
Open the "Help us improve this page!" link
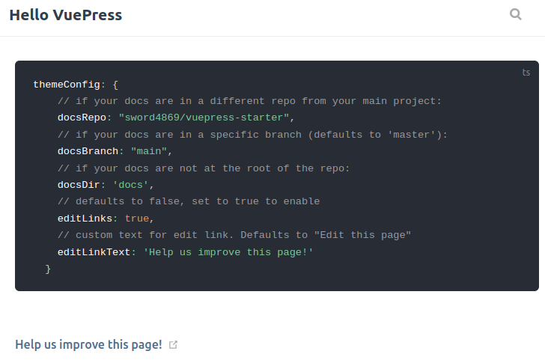pyautogui.click(x=88, y=344)
